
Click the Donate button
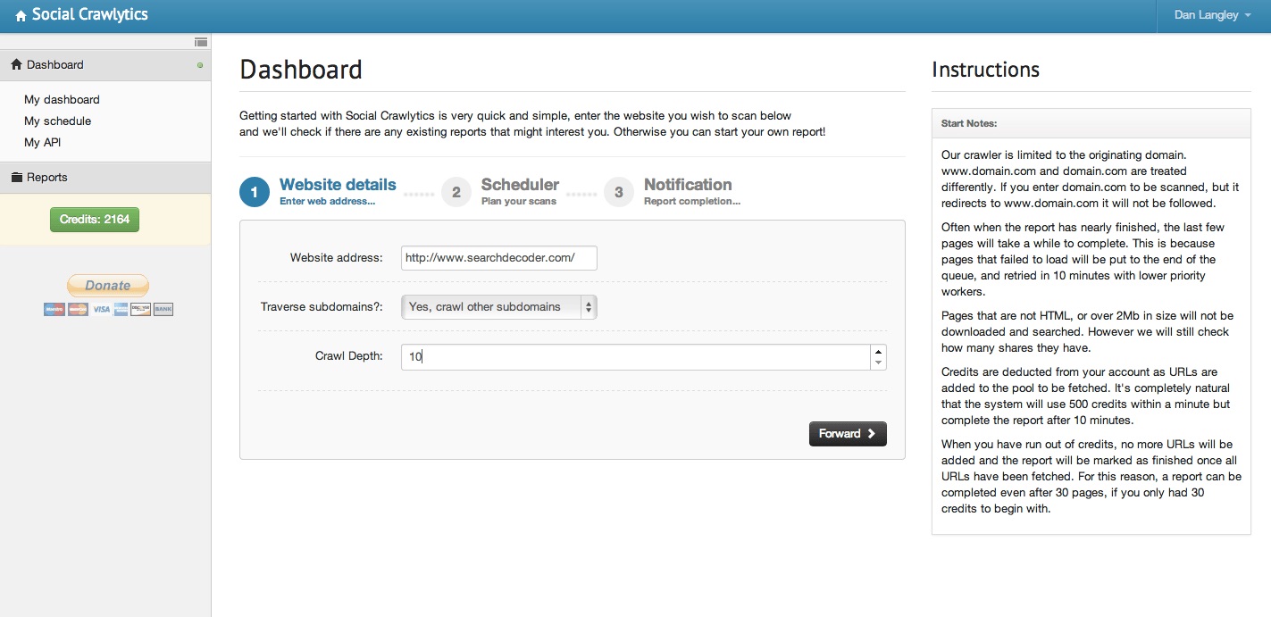coord(108,286)
